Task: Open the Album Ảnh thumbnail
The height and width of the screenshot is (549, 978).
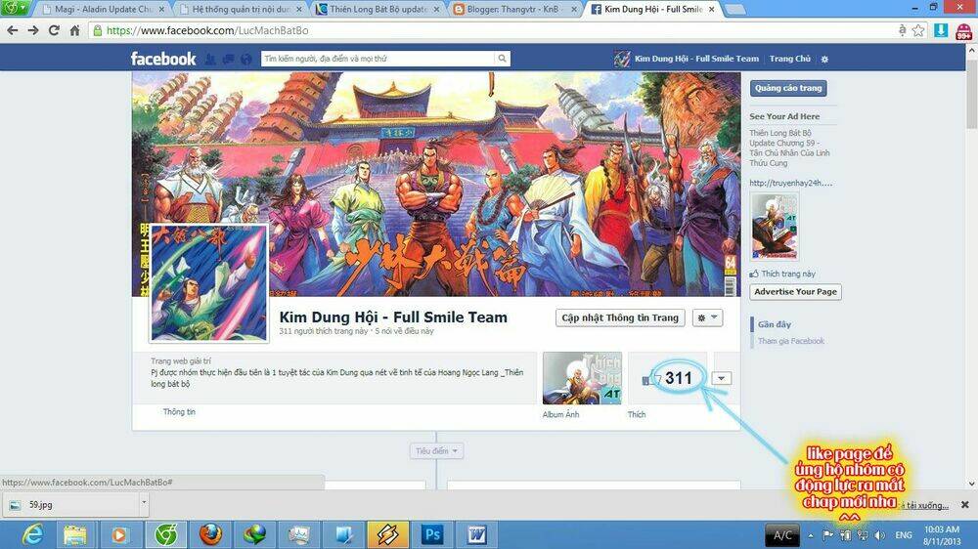Action: [x=582, y=378]
